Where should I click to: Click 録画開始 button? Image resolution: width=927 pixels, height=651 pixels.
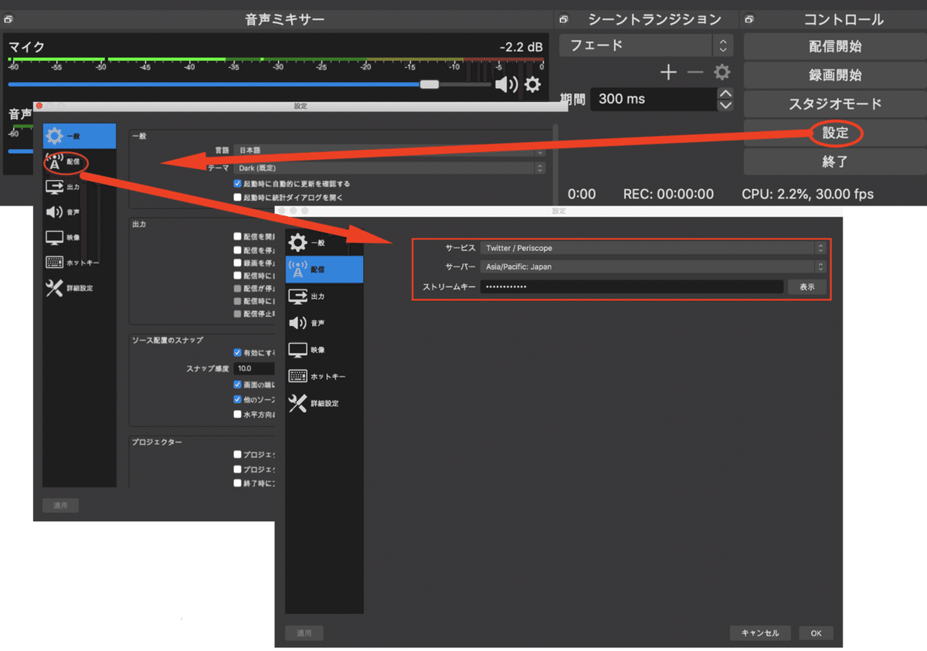tap(834, 75)
